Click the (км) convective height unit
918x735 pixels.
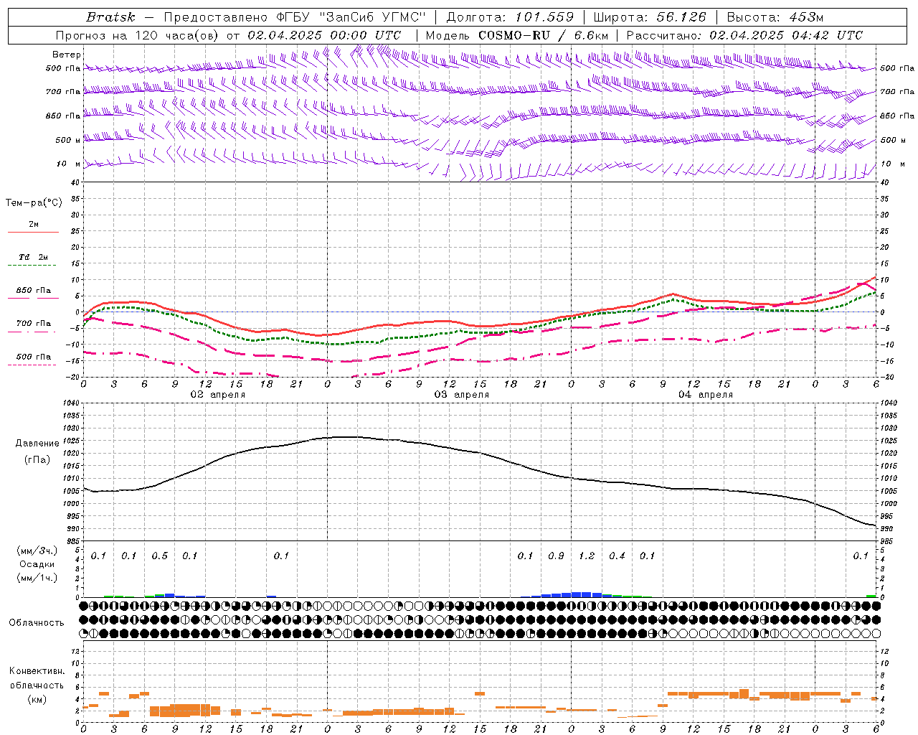click(37, 699)
